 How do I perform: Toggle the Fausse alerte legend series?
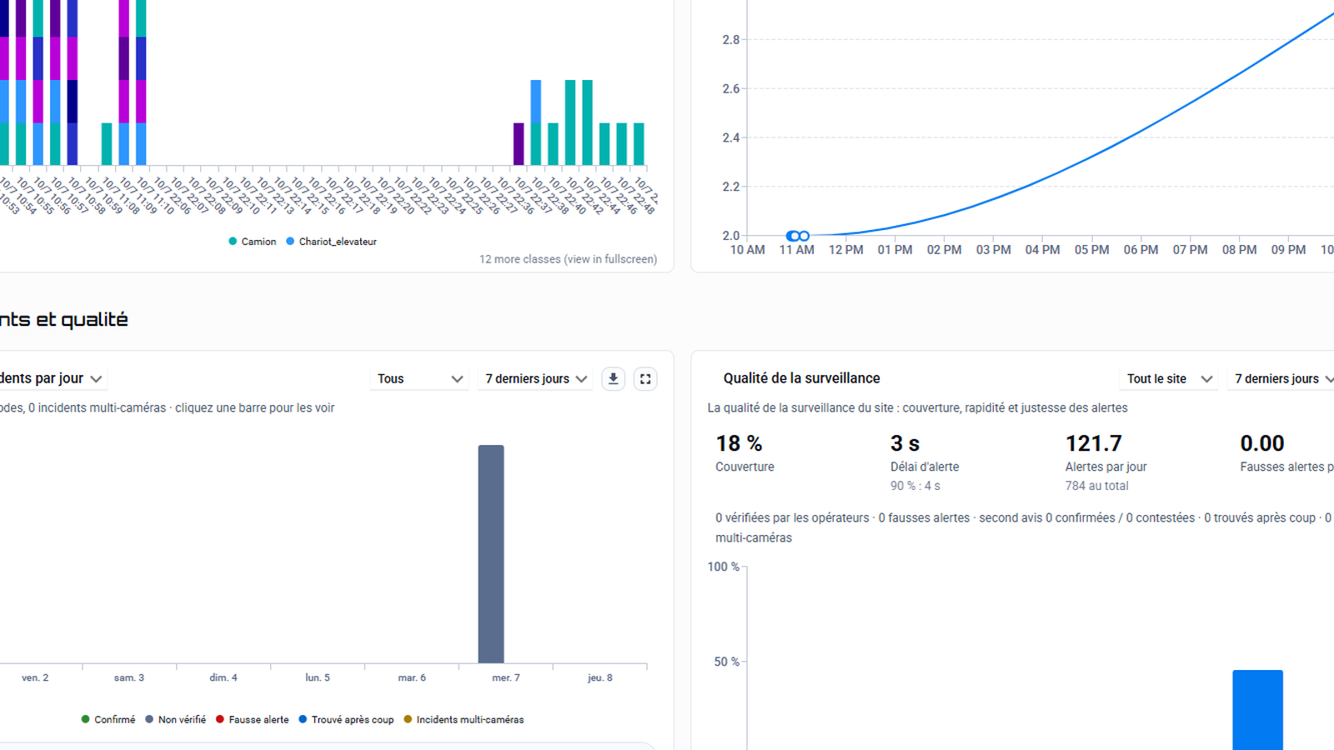pyautogui.click(x=252, y=719)
